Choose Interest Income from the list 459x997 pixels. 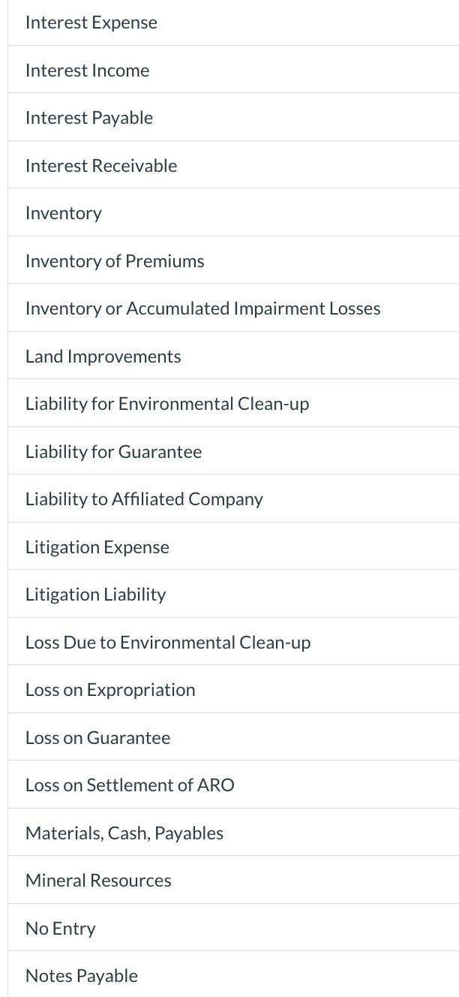tap(87, 70)
